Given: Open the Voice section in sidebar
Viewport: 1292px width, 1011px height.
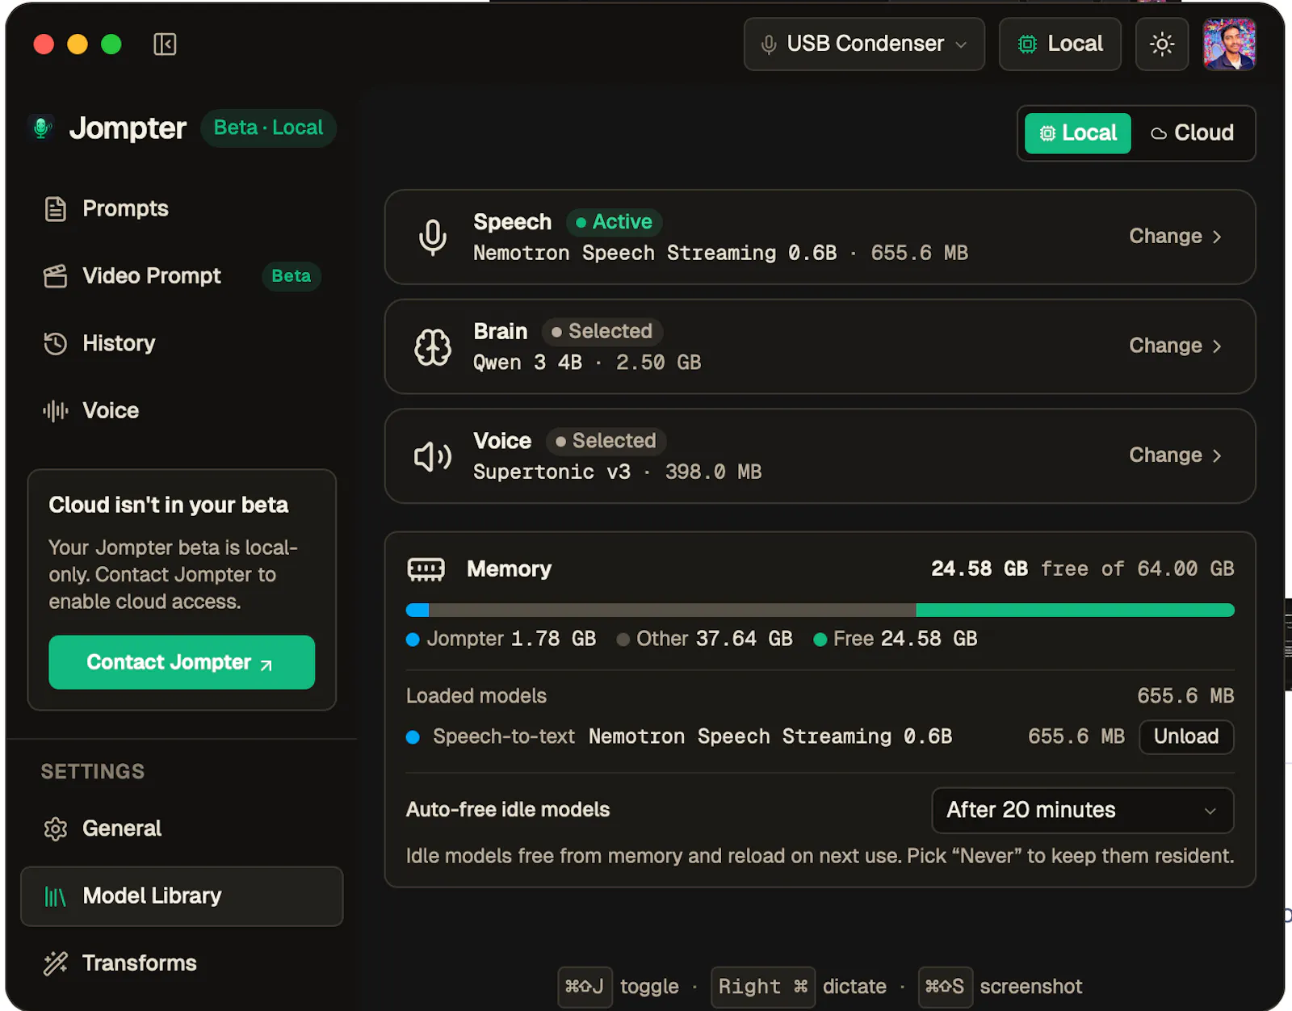Looking at the screenshot, I should (182, 411).
